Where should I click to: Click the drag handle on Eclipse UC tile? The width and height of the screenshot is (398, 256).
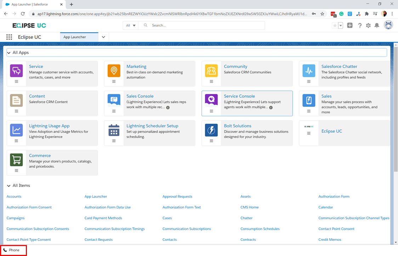[x=309, y=133]
